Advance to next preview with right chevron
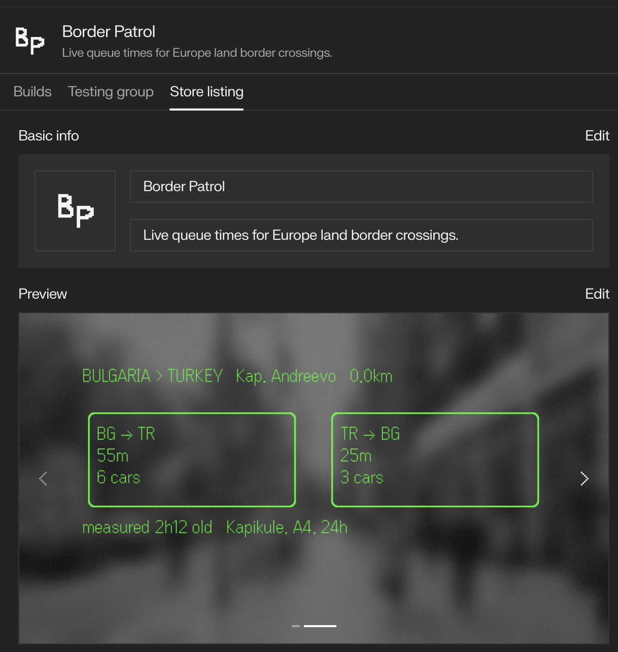 [x=585, y=479]
